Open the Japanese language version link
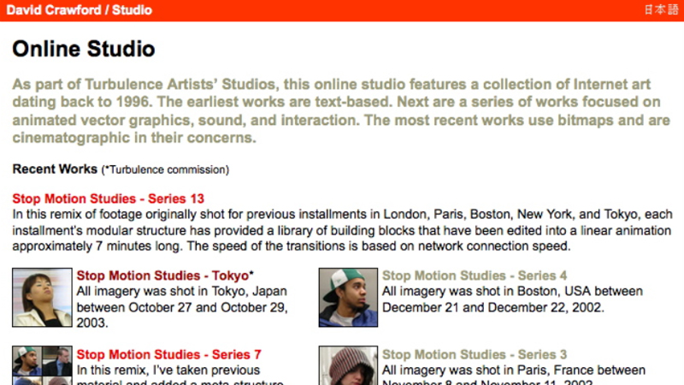Viewport: 684px width, 385px height. point(661,10)
